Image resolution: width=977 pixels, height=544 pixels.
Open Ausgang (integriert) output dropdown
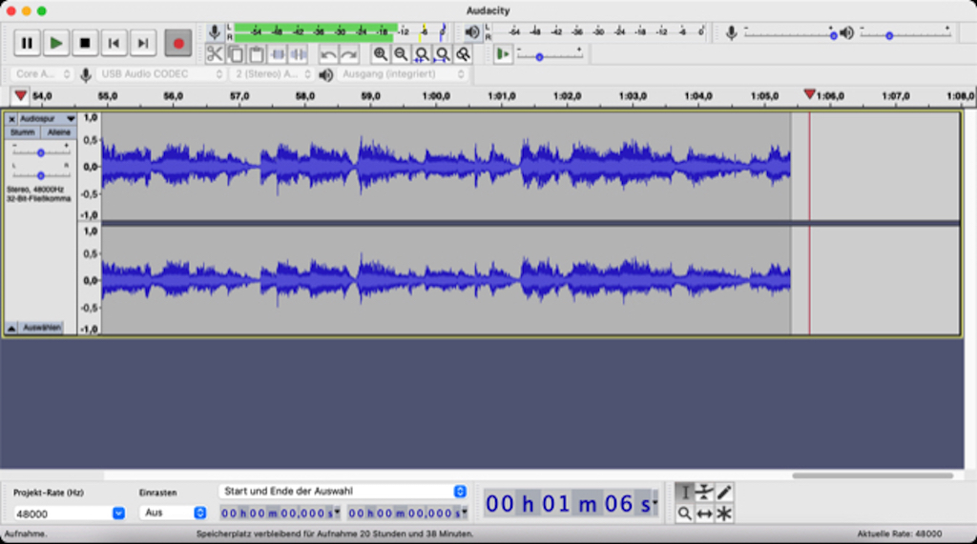click(x=404, y=74)
